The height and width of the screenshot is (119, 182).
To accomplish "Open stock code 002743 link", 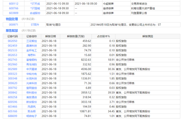I will [13, 60].
